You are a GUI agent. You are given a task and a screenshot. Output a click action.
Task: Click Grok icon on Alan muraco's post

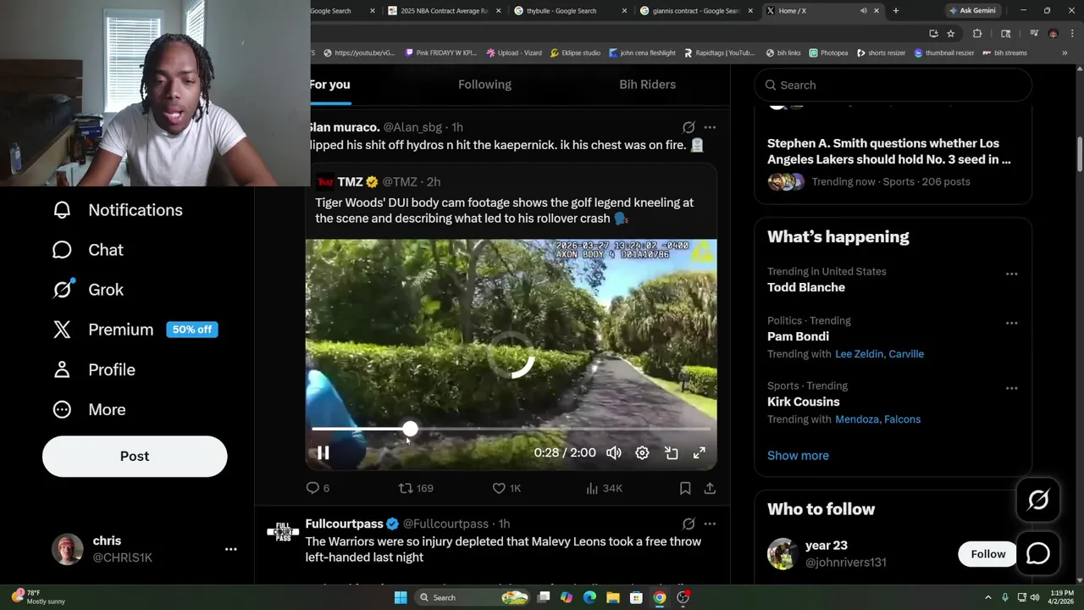point(689,127)
